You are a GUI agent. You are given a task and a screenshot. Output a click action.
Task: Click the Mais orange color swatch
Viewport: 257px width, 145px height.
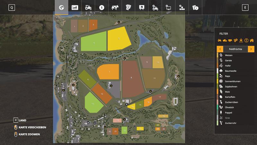pyautogui.click(x=217, y=92)
